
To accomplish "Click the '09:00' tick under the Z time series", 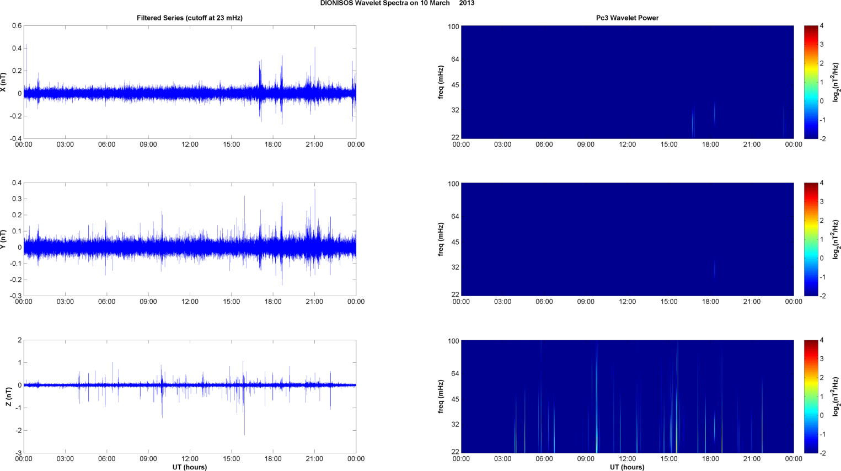I will coord(148,459).
